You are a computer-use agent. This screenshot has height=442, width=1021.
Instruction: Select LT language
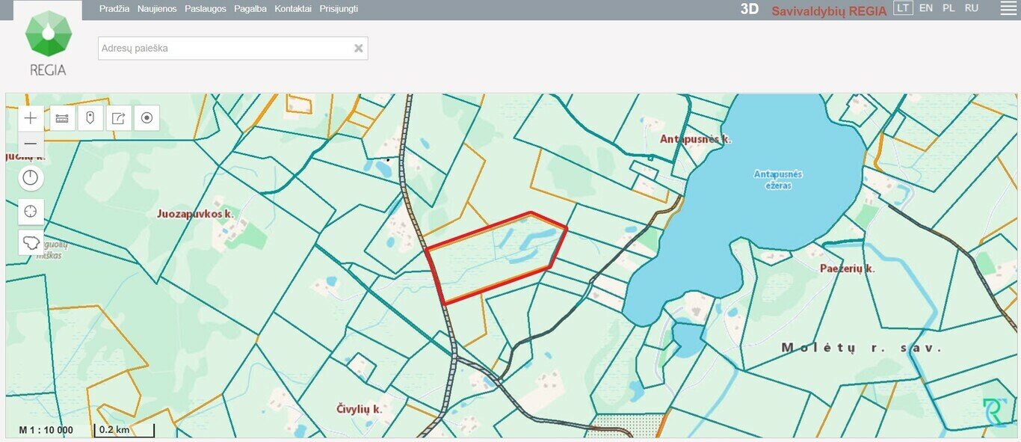[x=904, y=8]
